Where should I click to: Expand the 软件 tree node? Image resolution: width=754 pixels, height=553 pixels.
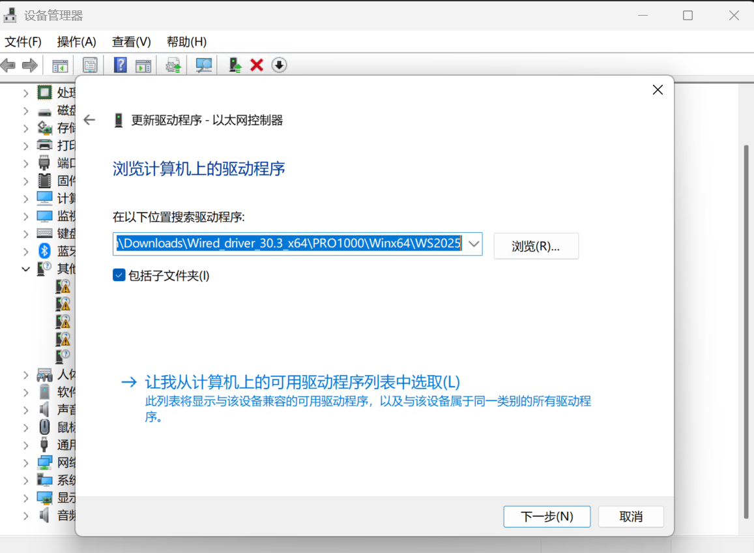point(25,392)
